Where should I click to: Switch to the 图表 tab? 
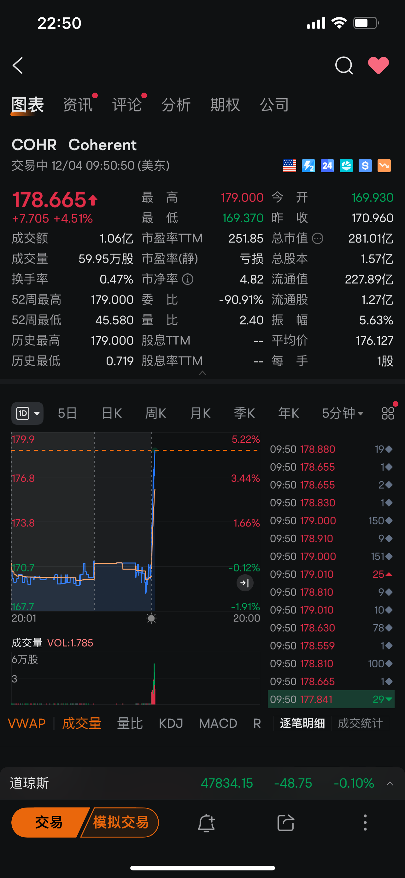pyautogui.click(x=27, y=105)
